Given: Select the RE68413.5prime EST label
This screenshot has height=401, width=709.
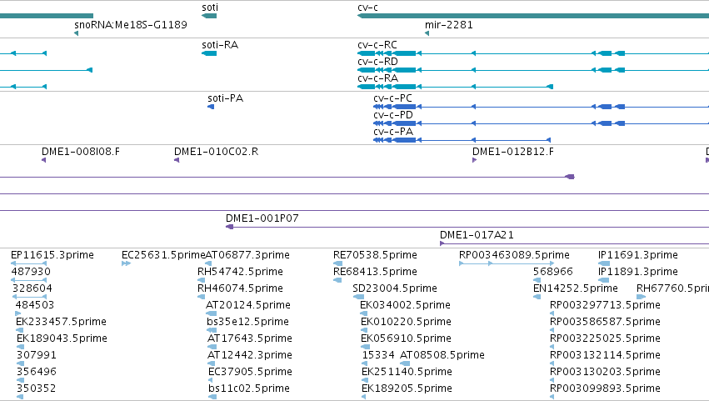Looking at the screenshot, I should coord(375,272).
